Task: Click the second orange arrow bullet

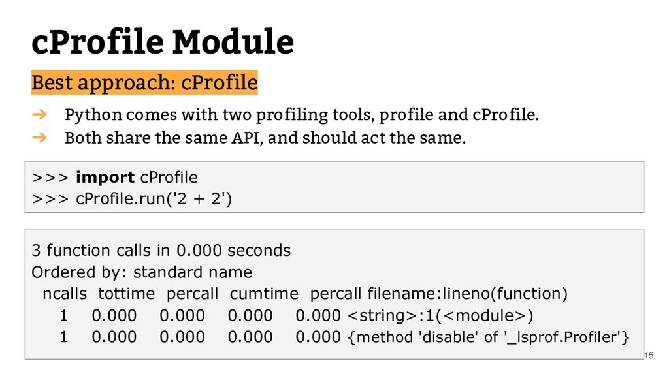Action: pos(39,137)
